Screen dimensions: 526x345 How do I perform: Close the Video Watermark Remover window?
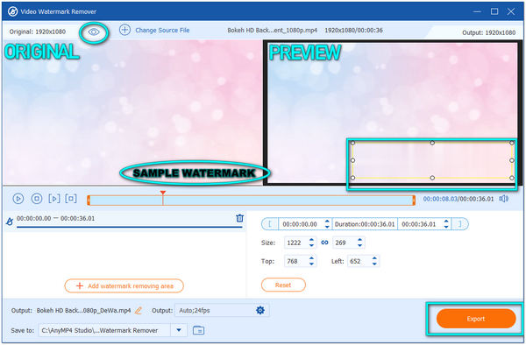point(511,11)
